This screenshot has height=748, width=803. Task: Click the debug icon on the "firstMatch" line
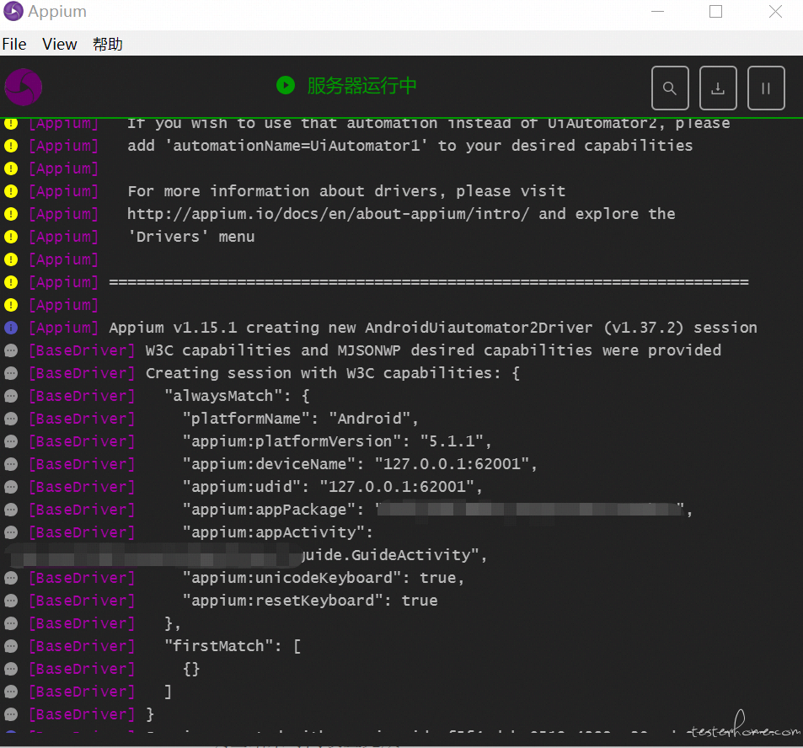pos(11,646)
